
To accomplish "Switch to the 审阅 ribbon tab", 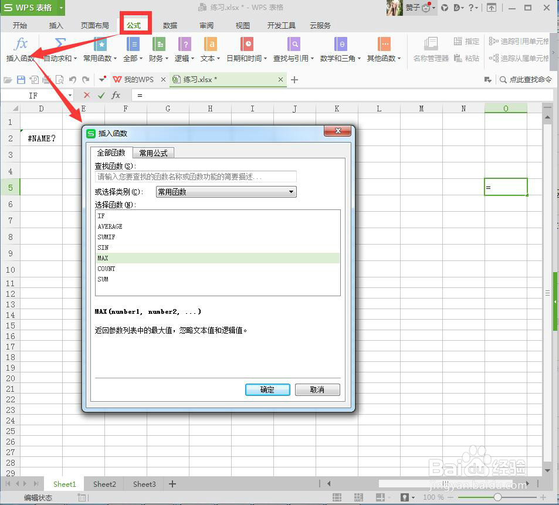I will 206,25.
